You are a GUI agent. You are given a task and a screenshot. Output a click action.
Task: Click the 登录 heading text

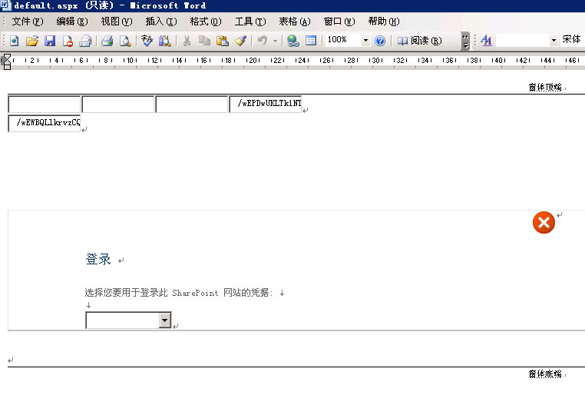point(98,259)
